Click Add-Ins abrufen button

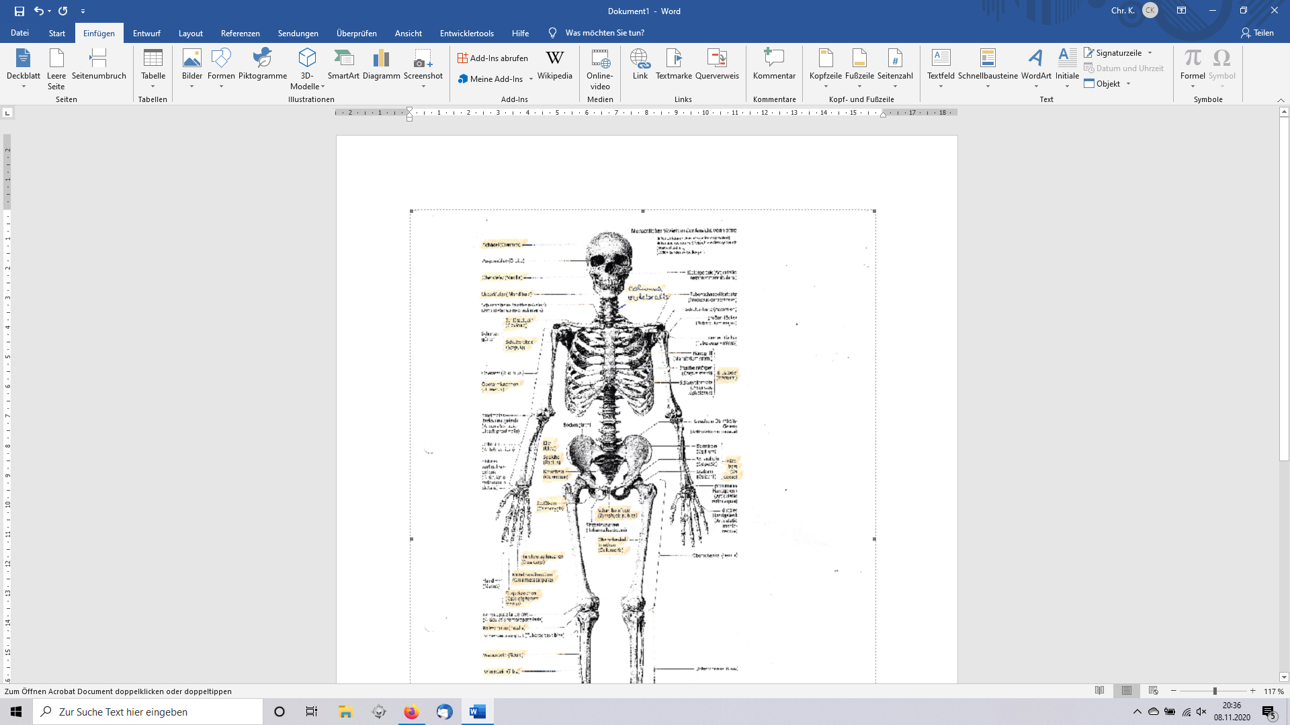coord(492,58)
